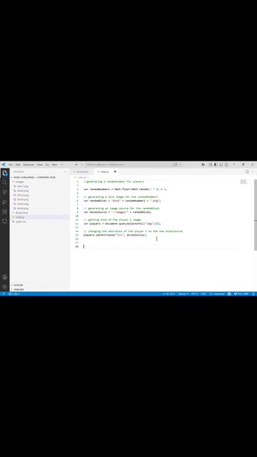The width and height of the screenshot is (257, 457).
Task: Open styles.css in the explorer
Action: pyautogui.click(x=21, y=221)
